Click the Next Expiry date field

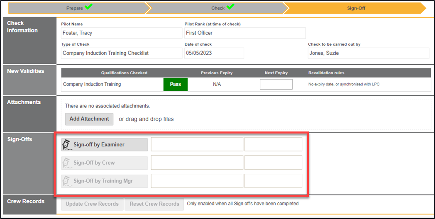coord(276,84)
